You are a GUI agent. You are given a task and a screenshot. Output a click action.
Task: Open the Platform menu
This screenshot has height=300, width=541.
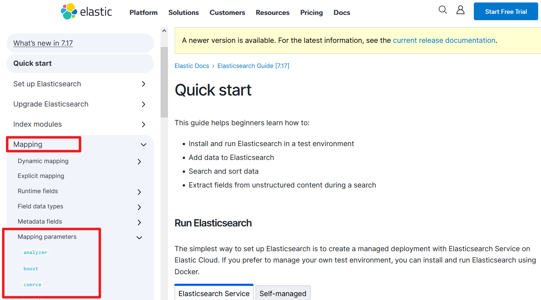click(x=144, y=12)
